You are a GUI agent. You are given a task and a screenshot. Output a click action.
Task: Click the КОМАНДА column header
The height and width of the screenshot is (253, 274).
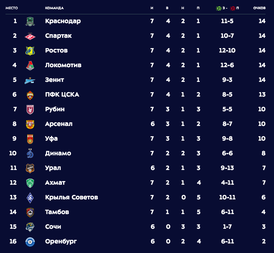click(x=54, y=8)
